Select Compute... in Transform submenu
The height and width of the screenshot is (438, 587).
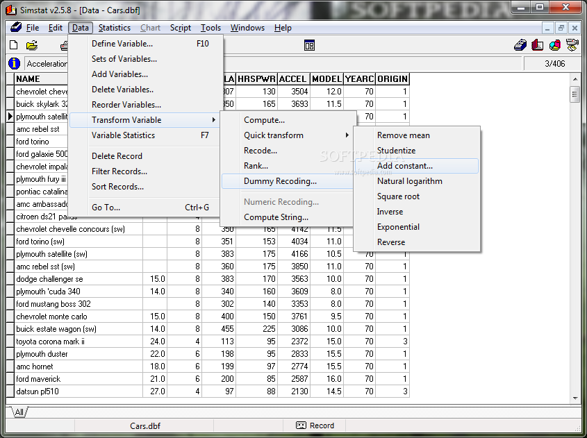point(288,120)
